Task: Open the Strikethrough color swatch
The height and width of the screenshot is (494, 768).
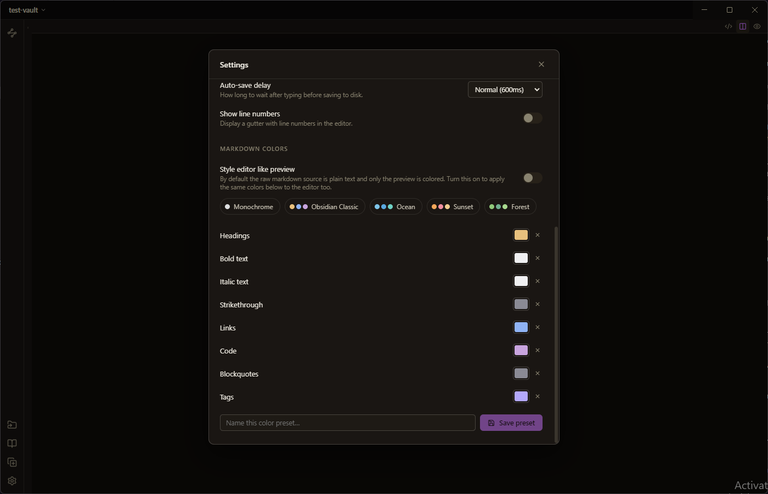Action: [x=521, y=304]
